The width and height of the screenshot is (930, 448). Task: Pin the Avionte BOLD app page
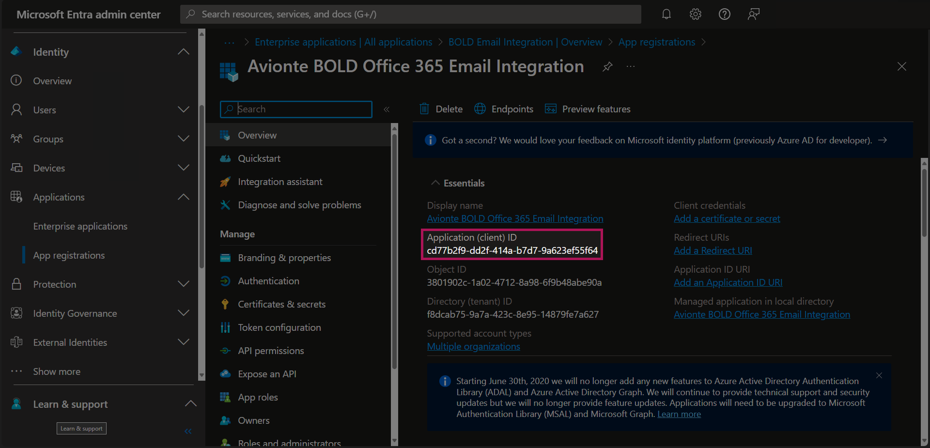[x=607, y=66]
